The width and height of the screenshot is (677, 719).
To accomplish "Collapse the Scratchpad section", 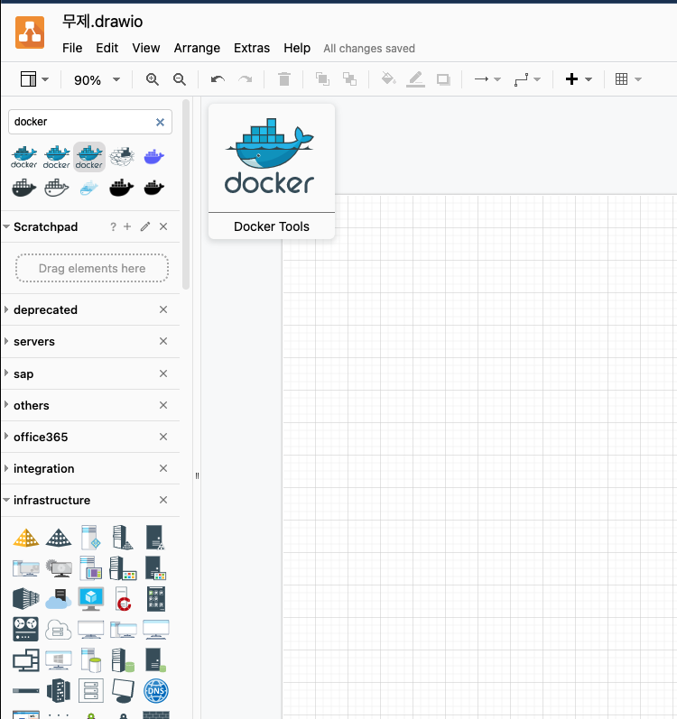I will click(6, 226).
